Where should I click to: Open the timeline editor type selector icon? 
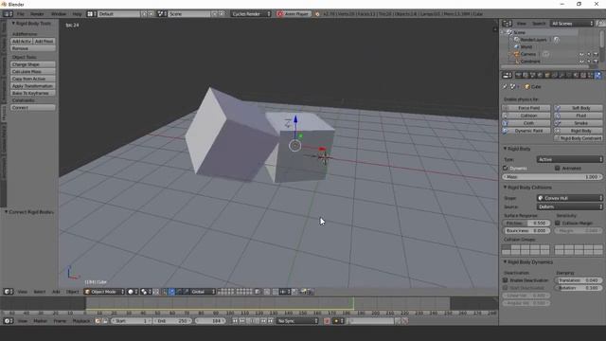pos(9,321)
